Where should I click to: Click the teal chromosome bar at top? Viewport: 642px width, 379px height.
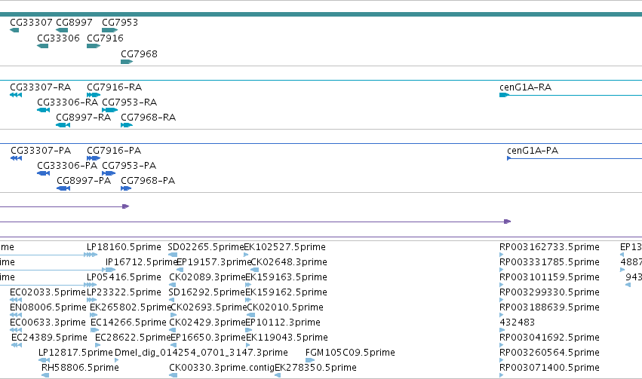(321, 14)
